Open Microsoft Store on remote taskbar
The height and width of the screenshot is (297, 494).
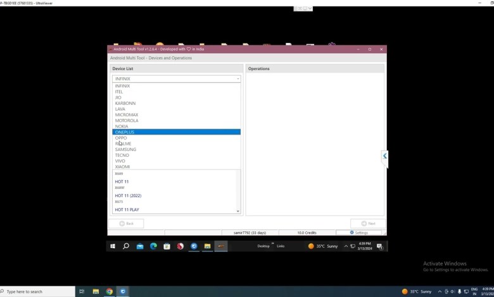point(167,246)
